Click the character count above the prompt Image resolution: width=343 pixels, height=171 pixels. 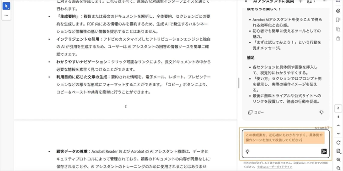pyautogui.click(x=322, y=128)
